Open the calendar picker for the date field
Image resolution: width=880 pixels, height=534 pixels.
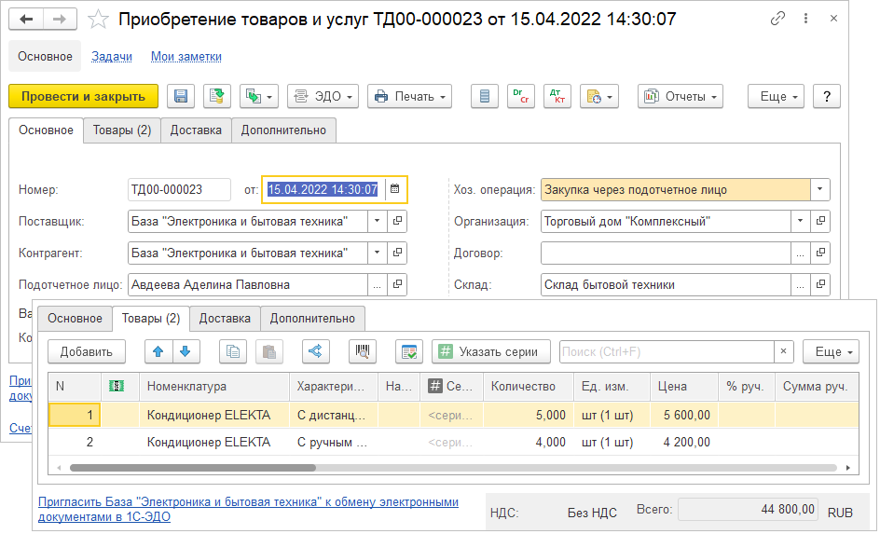(394, 189)
